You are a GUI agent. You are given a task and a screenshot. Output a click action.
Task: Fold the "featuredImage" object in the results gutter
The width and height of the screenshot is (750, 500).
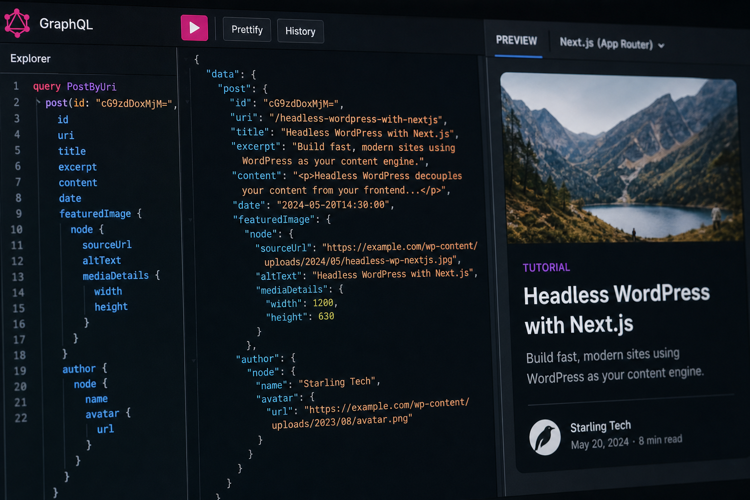190,220
